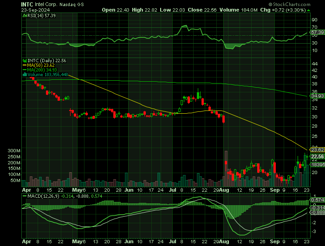Click the Intel Corp. company name
Viewport: 325px width, 246px height.
point(46,4)
